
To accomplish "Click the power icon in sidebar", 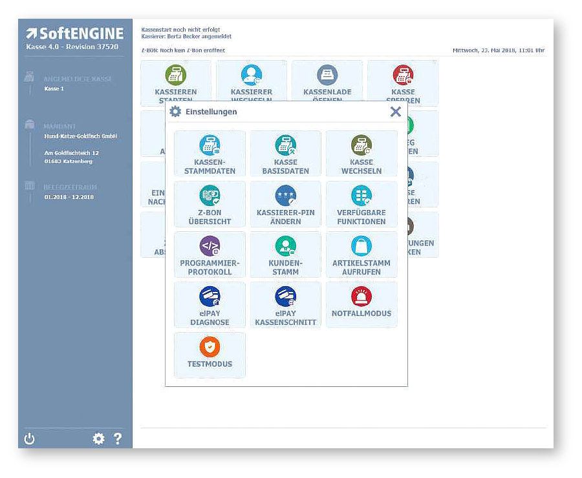I will [29, 439].
